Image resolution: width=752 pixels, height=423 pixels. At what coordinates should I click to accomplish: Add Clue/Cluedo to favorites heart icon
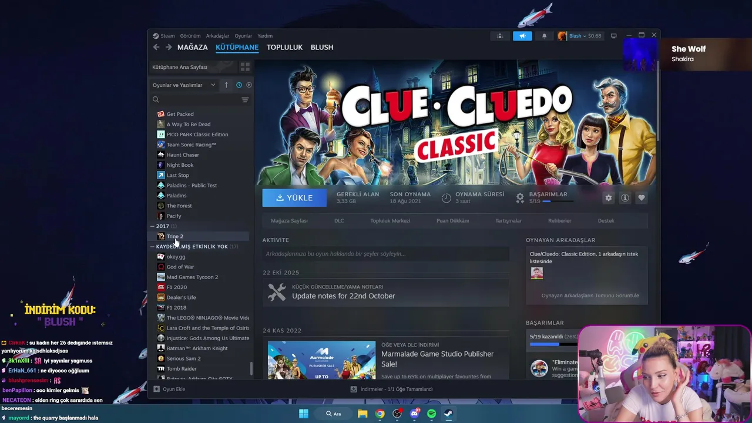pos(642,198)
